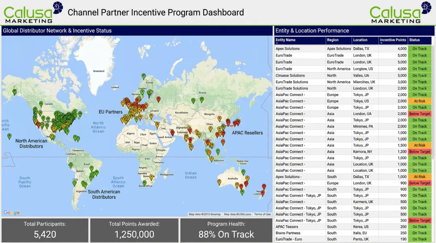Select the orange pin in Western Australia
Viewport: 436px width, 243px height.
[219, 182]
